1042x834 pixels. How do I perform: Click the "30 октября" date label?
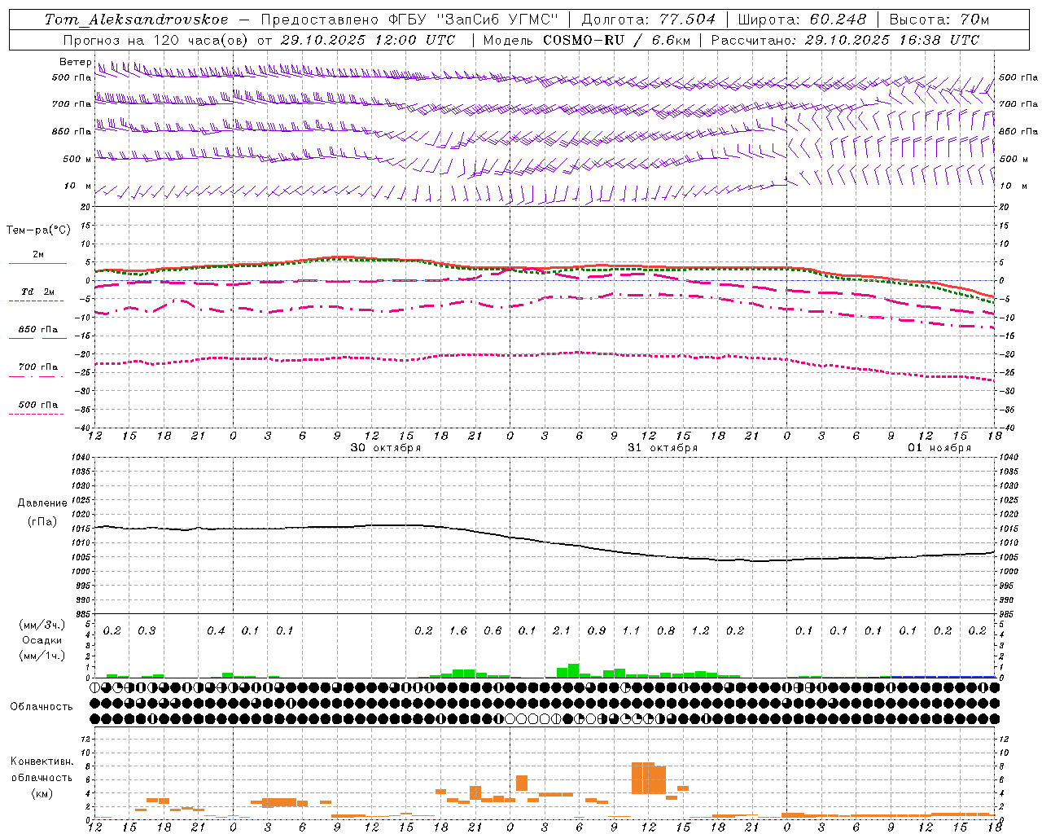click(x=386, y=448)
